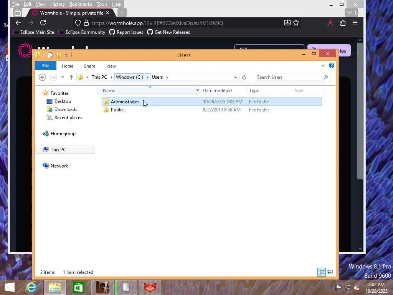The width and height of the screenshot is (393, 295).
Task: Open Windows Store from the taskbar
Action: (78, 287)
